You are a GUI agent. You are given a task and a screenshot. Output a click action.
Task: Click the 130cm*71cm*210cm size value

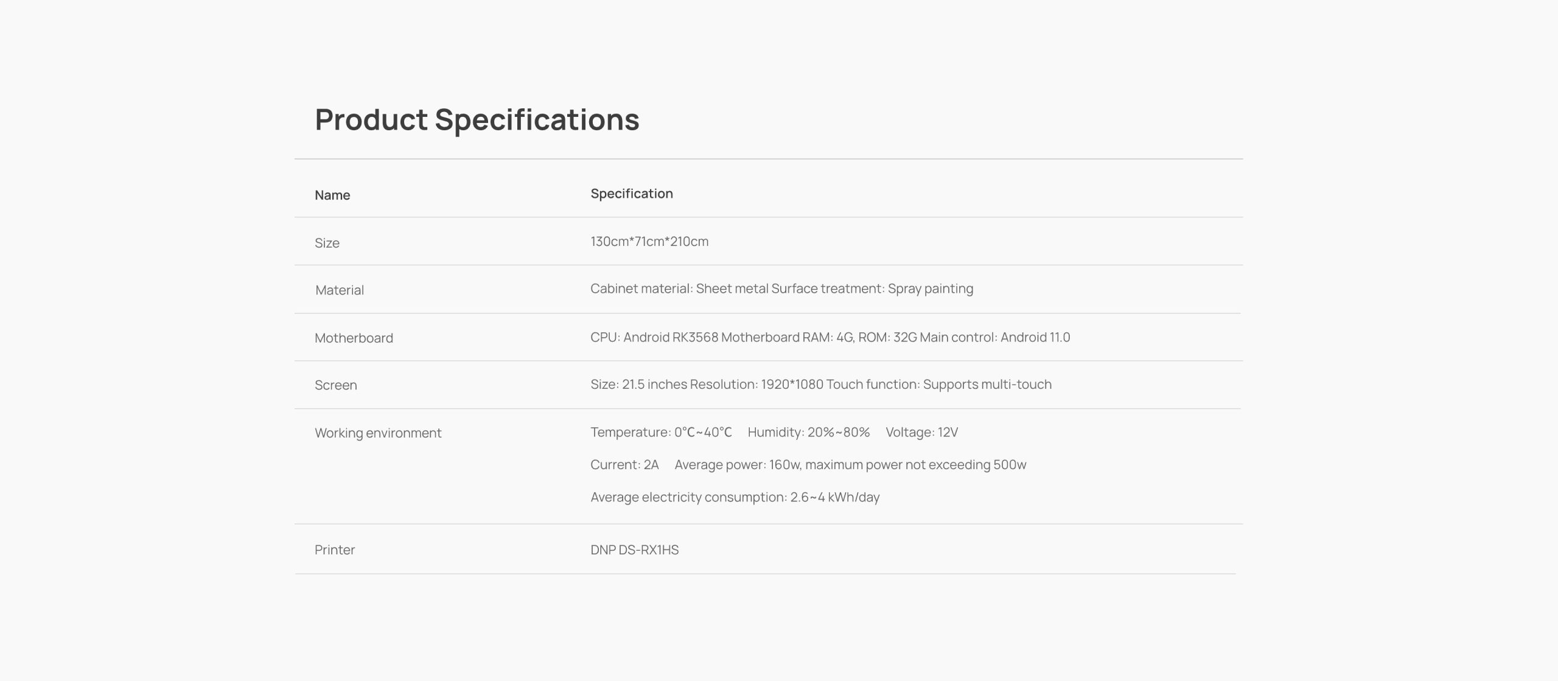click(649, 242)
